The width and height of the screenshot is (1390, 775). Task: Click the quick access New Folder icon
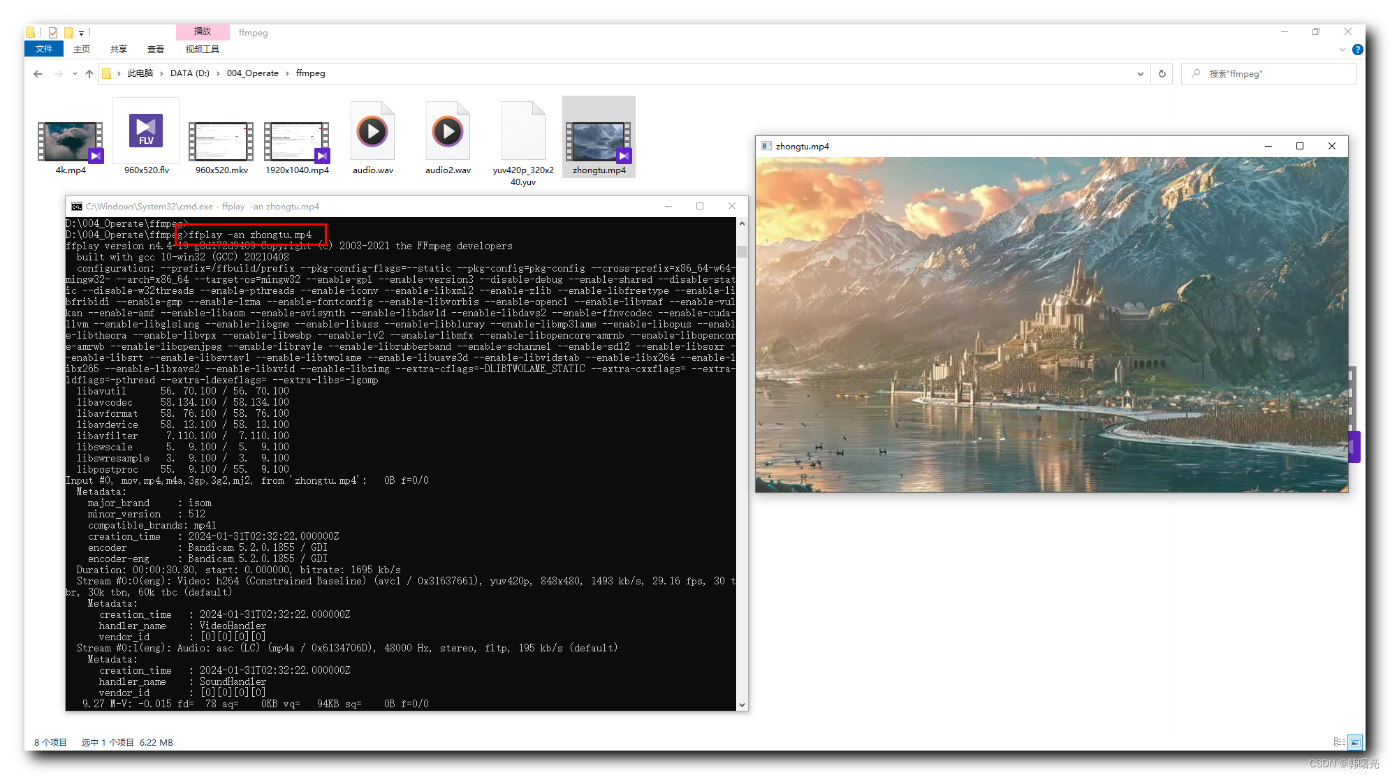pyautogui.click(x=68, y=32)
